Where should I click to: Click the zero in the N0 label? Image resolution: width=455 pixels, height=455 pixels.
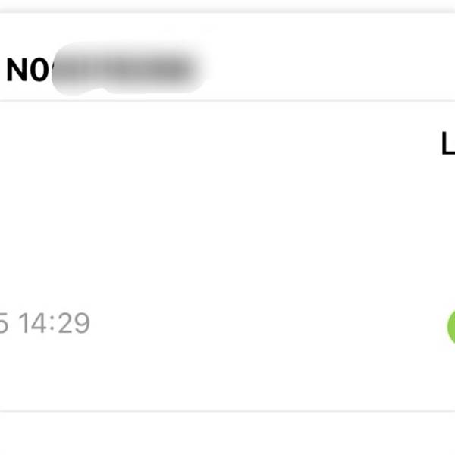pyautogui.click(x=39, y=70)
